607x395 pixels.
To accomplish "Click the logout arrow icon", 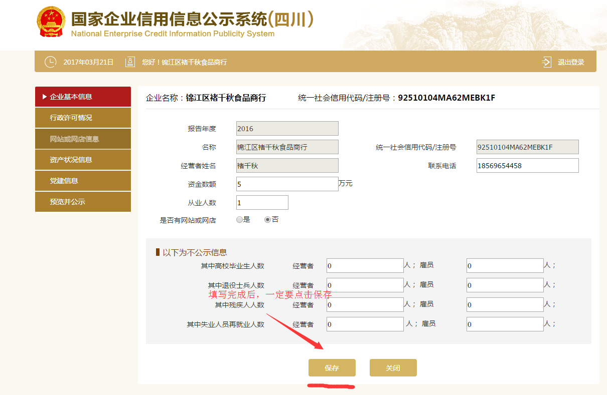I will (x=546, y=62).
